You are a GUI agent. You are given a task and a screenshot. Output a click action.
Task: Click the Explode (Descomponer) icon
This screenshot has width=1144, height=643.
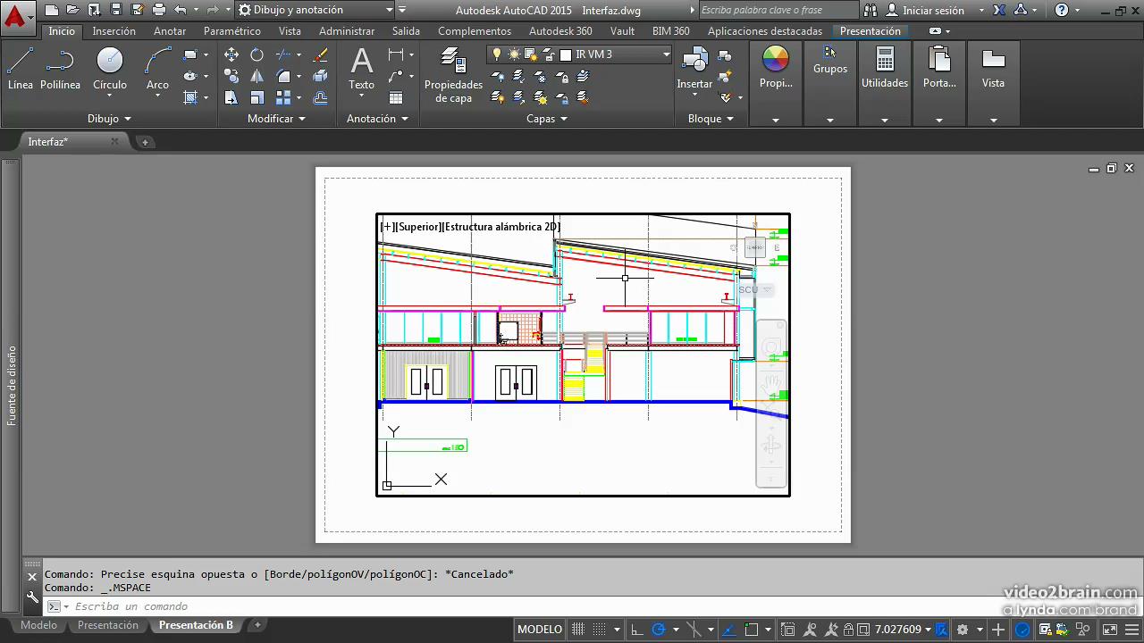pos(320,76)
